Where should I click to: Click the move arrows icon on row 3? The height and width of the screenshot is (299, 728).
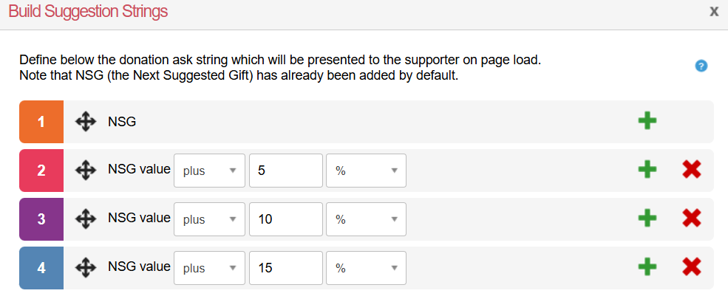click(x=86, y=219)
